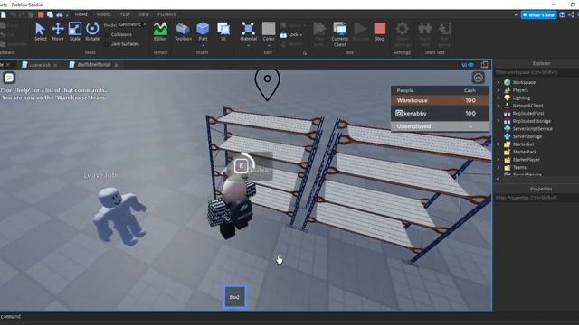The height and width of the screenshot is (325, 579).
Task: Switch to the VIEW ribbon tab
Action: pos(144,14)
